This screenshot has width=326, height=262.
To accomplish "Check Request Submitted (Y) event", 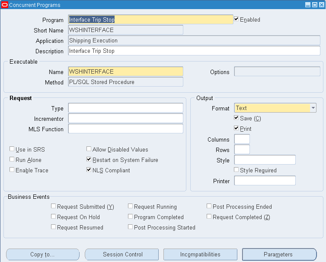I will pyautogui.click(x=54, y=206).
